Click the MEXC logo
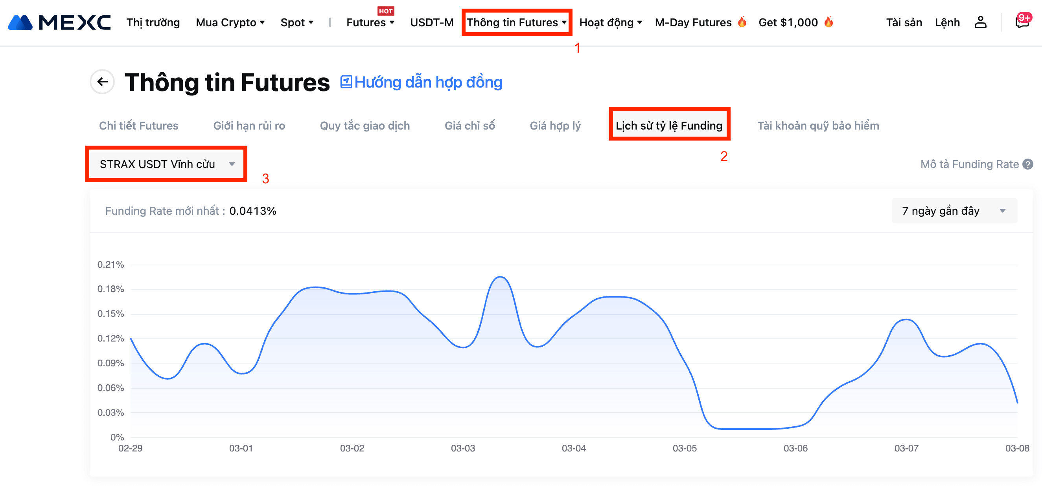Screen dimensions: 1042x486 pos(59,22)
